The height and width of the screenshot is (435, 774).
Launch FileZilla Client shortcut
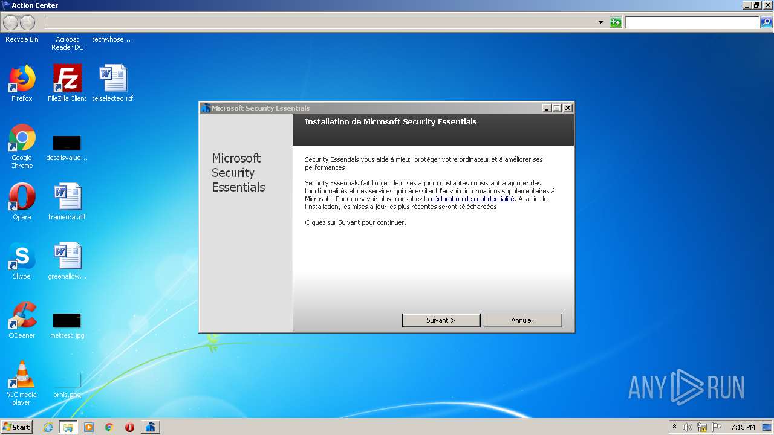[67, 83]
